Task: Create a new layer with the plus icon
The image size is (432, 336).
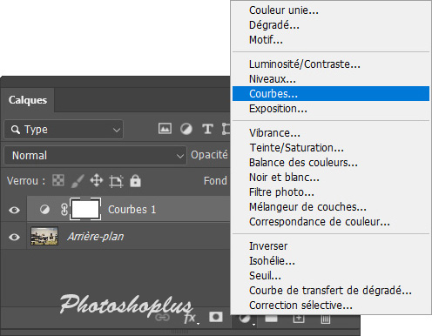Action: coord(299,319)
